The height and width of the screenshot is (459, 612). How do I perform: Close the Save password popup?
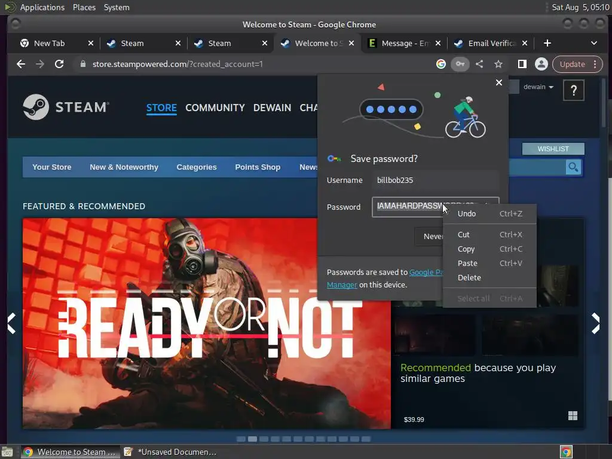499,82
